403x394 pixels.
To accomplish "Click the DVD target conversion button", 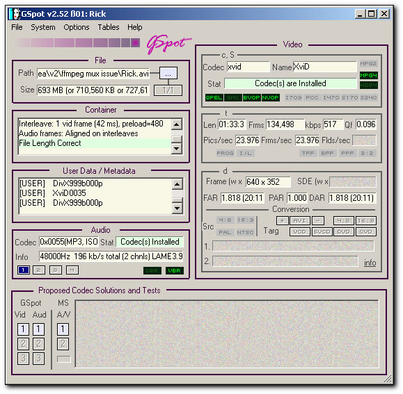I will click(344, 231).
